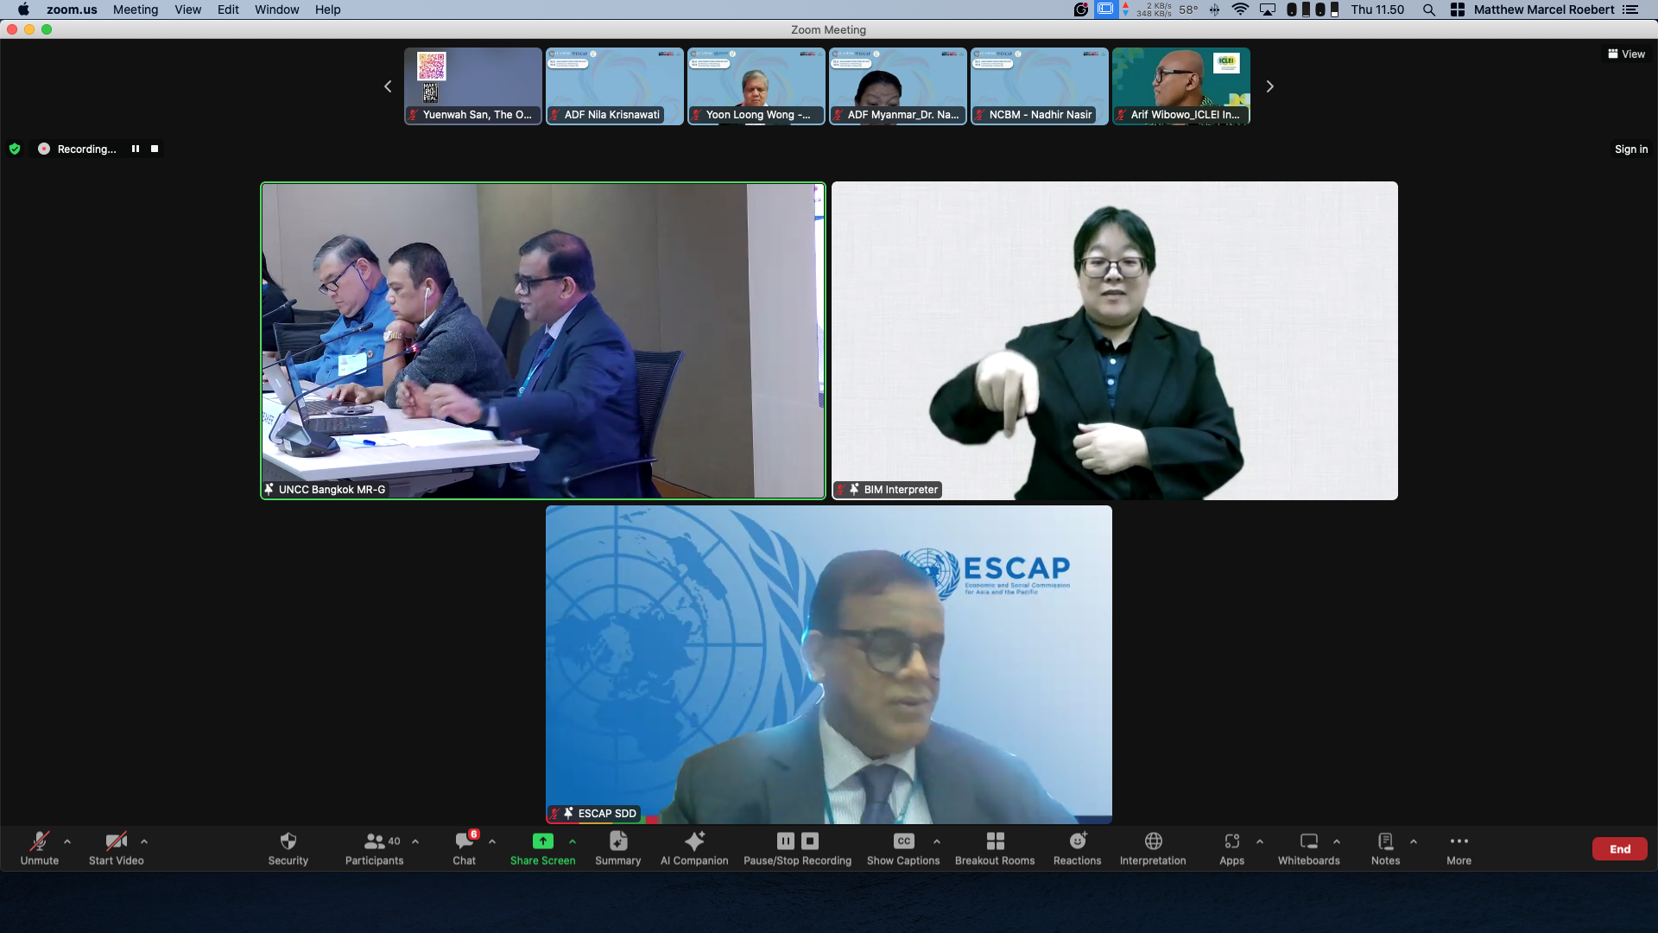
Task: Expand Share Screen options arrow
Action: coord(573,841)
